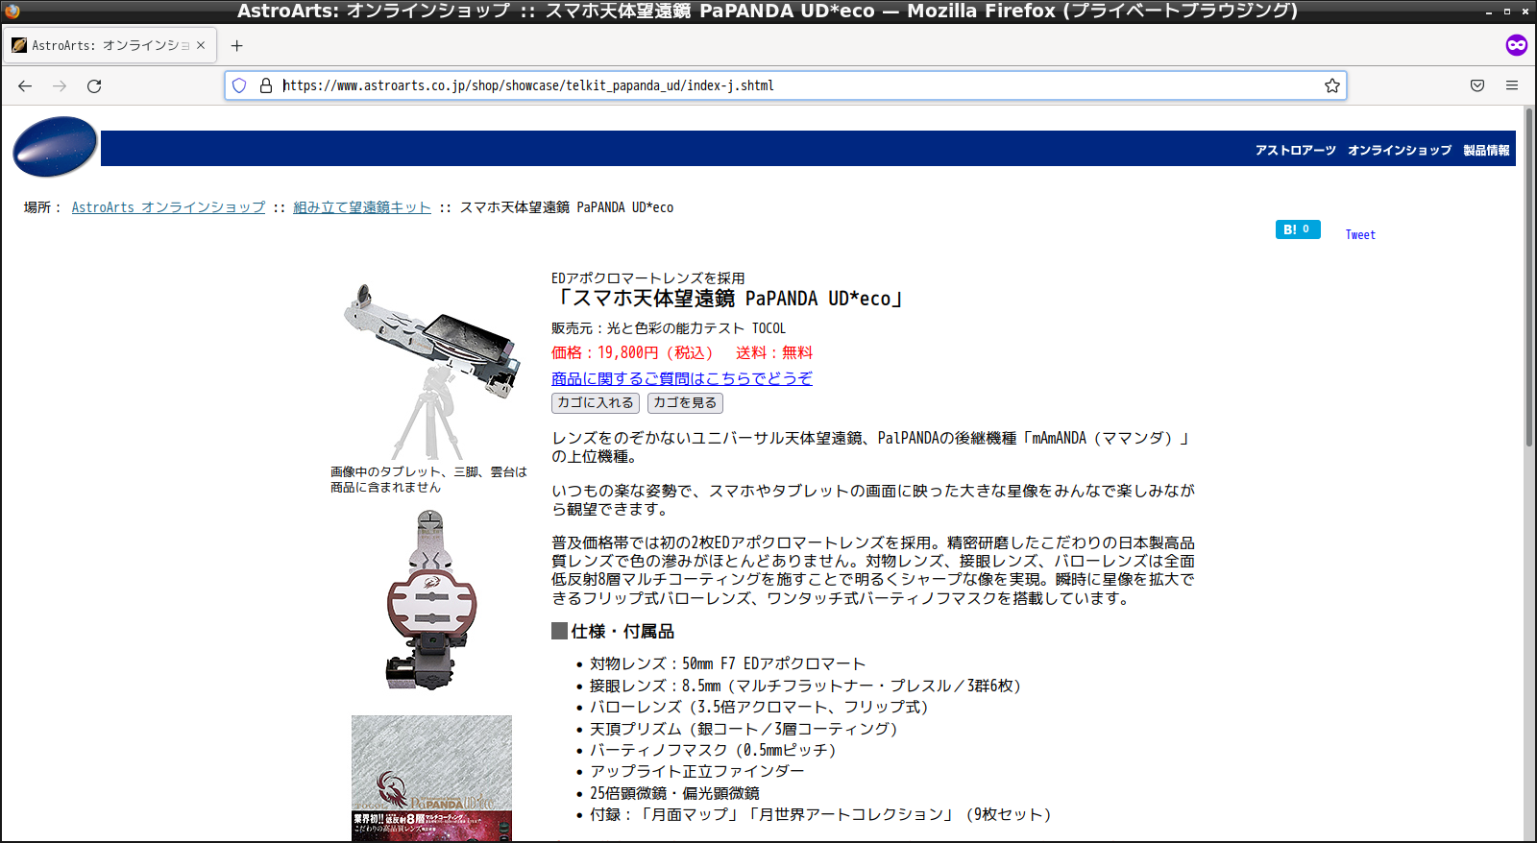1537x843 pixels.
Task: Open the Firefox application menu
Action: coord(1512,85)
